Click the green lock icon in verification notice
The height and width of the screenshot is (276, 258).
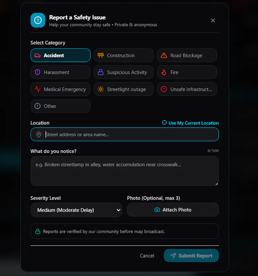(x=38, y=231)
